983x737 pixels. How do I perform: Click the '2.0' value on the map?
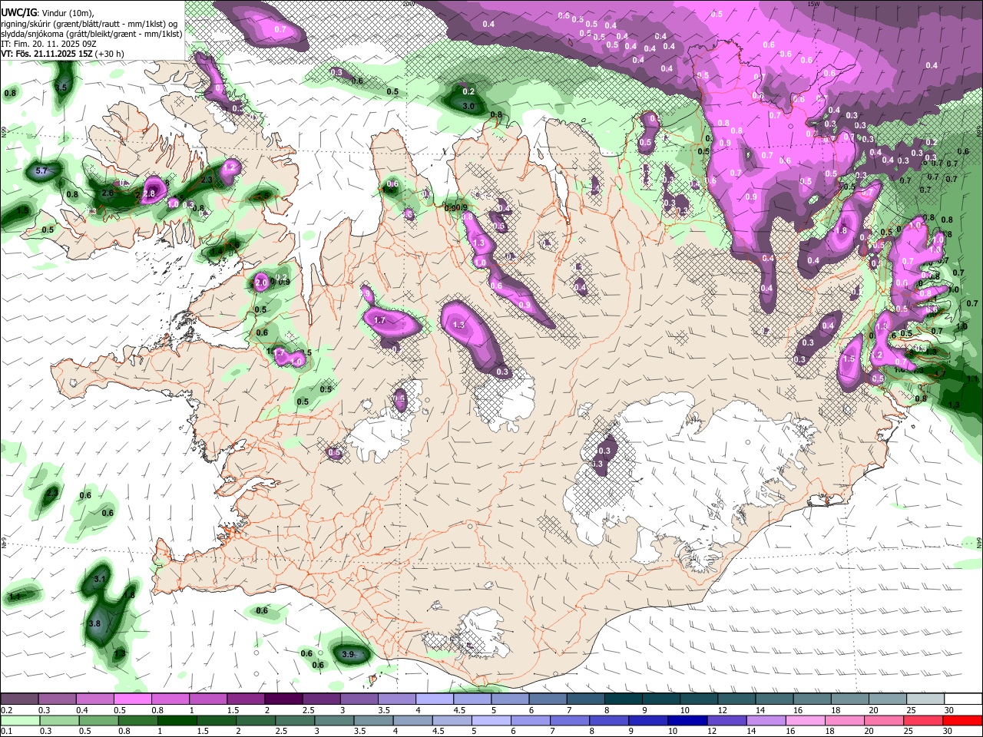261,283
